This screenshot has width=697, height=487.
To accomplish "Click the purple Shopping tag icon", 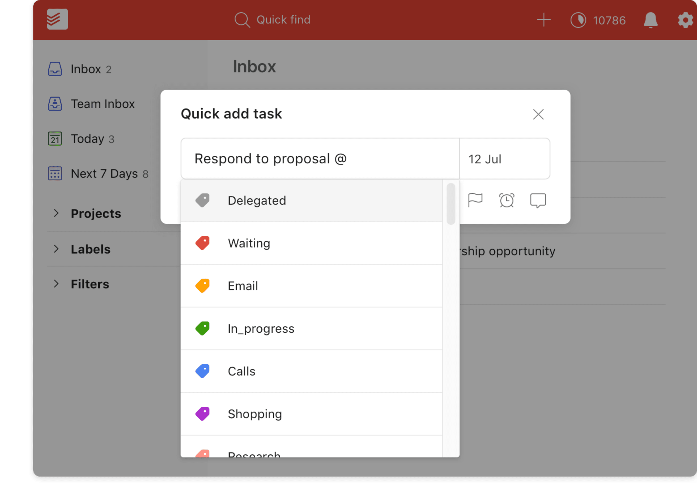I will click(x=202, y=414).
